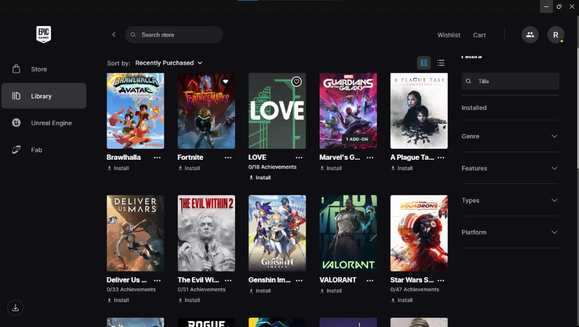
Task: Open the Cart page
Action: click(x=479, y=35)
